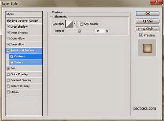This screenshot has width=164, height=121.
Task: Open Blending Options: Custom
Action: click(x=24, y=21)
